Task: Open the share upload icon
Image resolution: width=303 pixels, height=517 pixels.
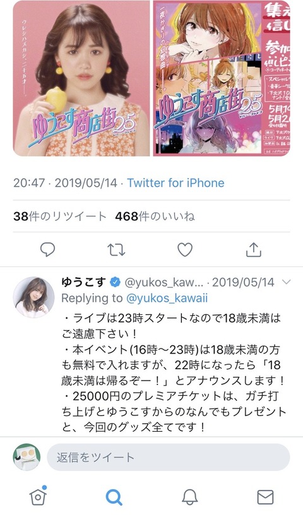Action: click(x=254, y=249)
